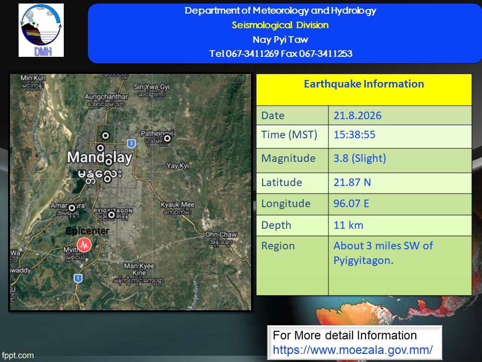
Task: Select the longitude value '96.07 E'
Action: [351, 204]
